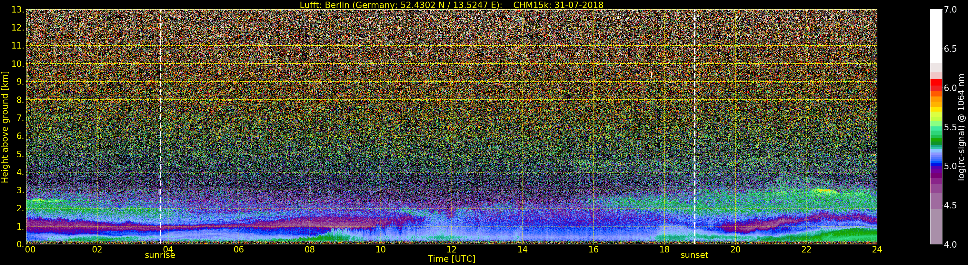
Task: Click the colorbar tick label '5.5'
Action: [950, 127]
